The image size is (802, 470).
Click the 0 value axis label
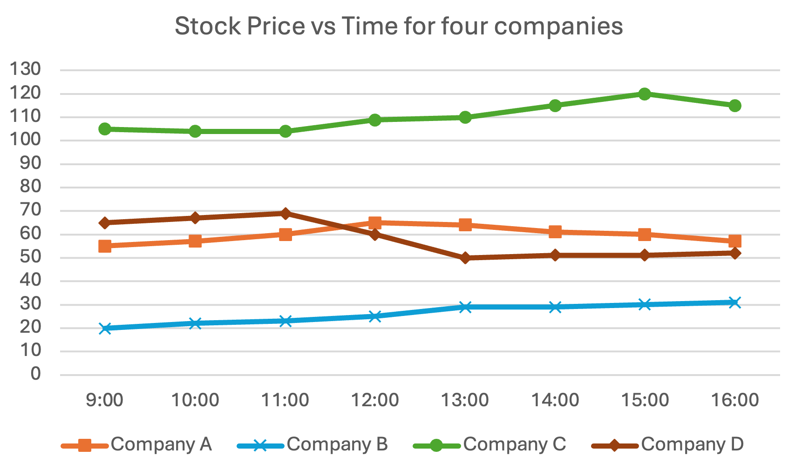click(35, 374)
